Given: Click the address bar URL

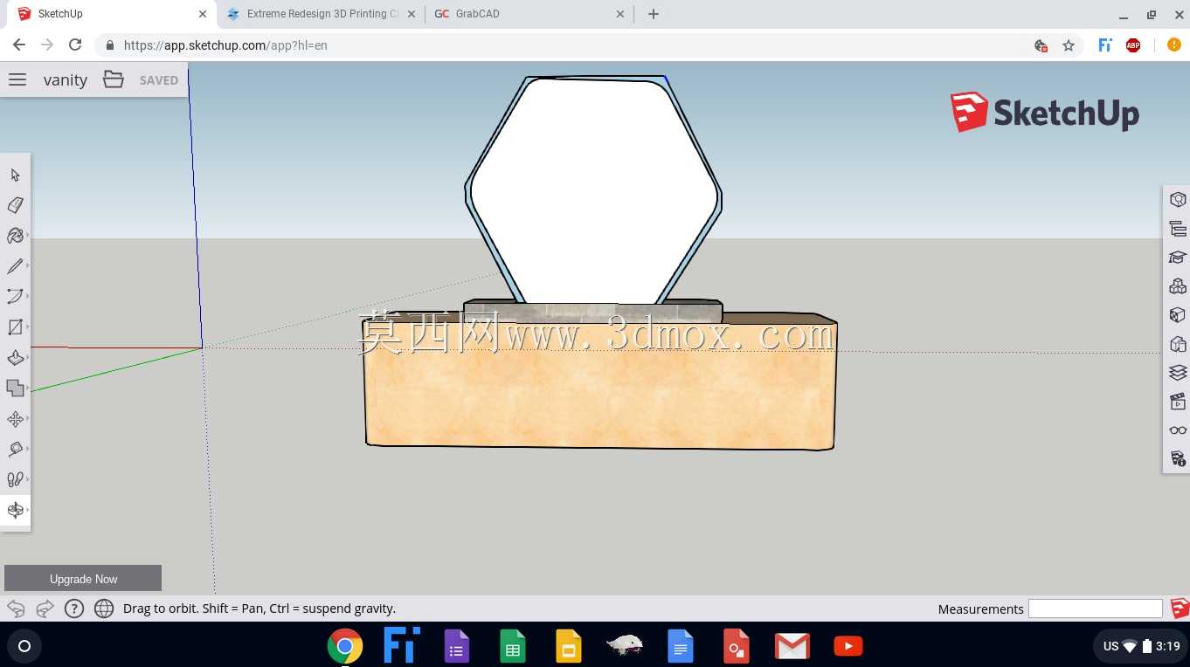Looking at the screenshot, I should click(x=225, y=45).
